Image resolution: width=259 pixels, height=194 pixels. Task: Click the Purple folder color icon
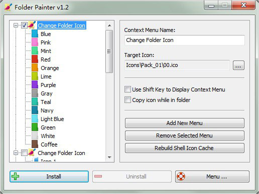pyautogui.click(x=35, y=85)
